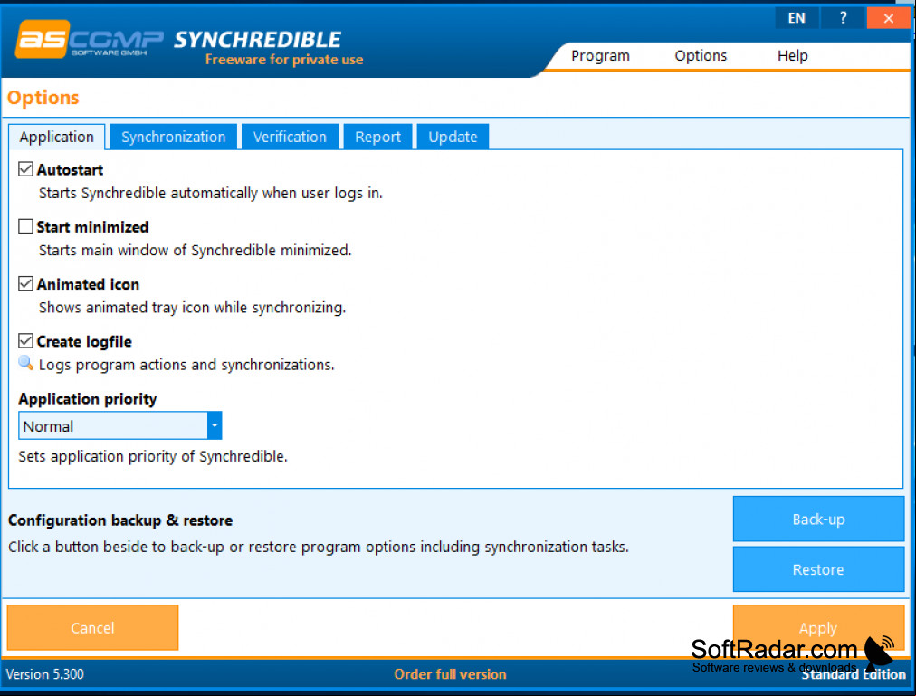Switch to the Update tab
The image size is (916, 696).
point(453,137)
